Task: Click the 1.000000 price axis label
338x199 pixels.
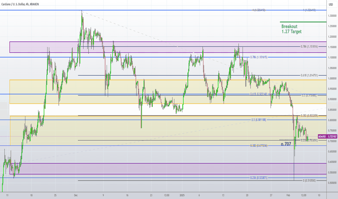Action: (x=332, y=79)
